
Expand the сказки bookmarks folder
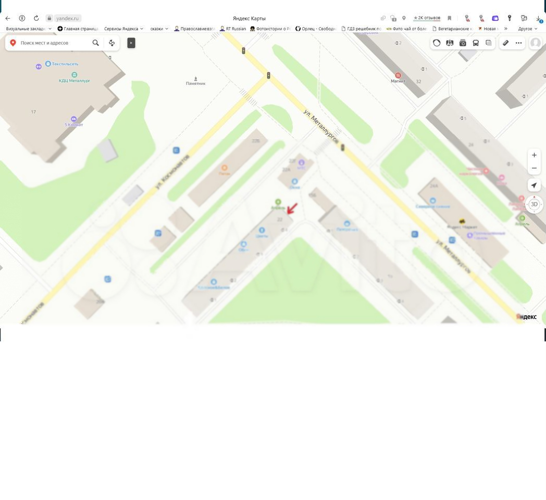coord(159,29)
